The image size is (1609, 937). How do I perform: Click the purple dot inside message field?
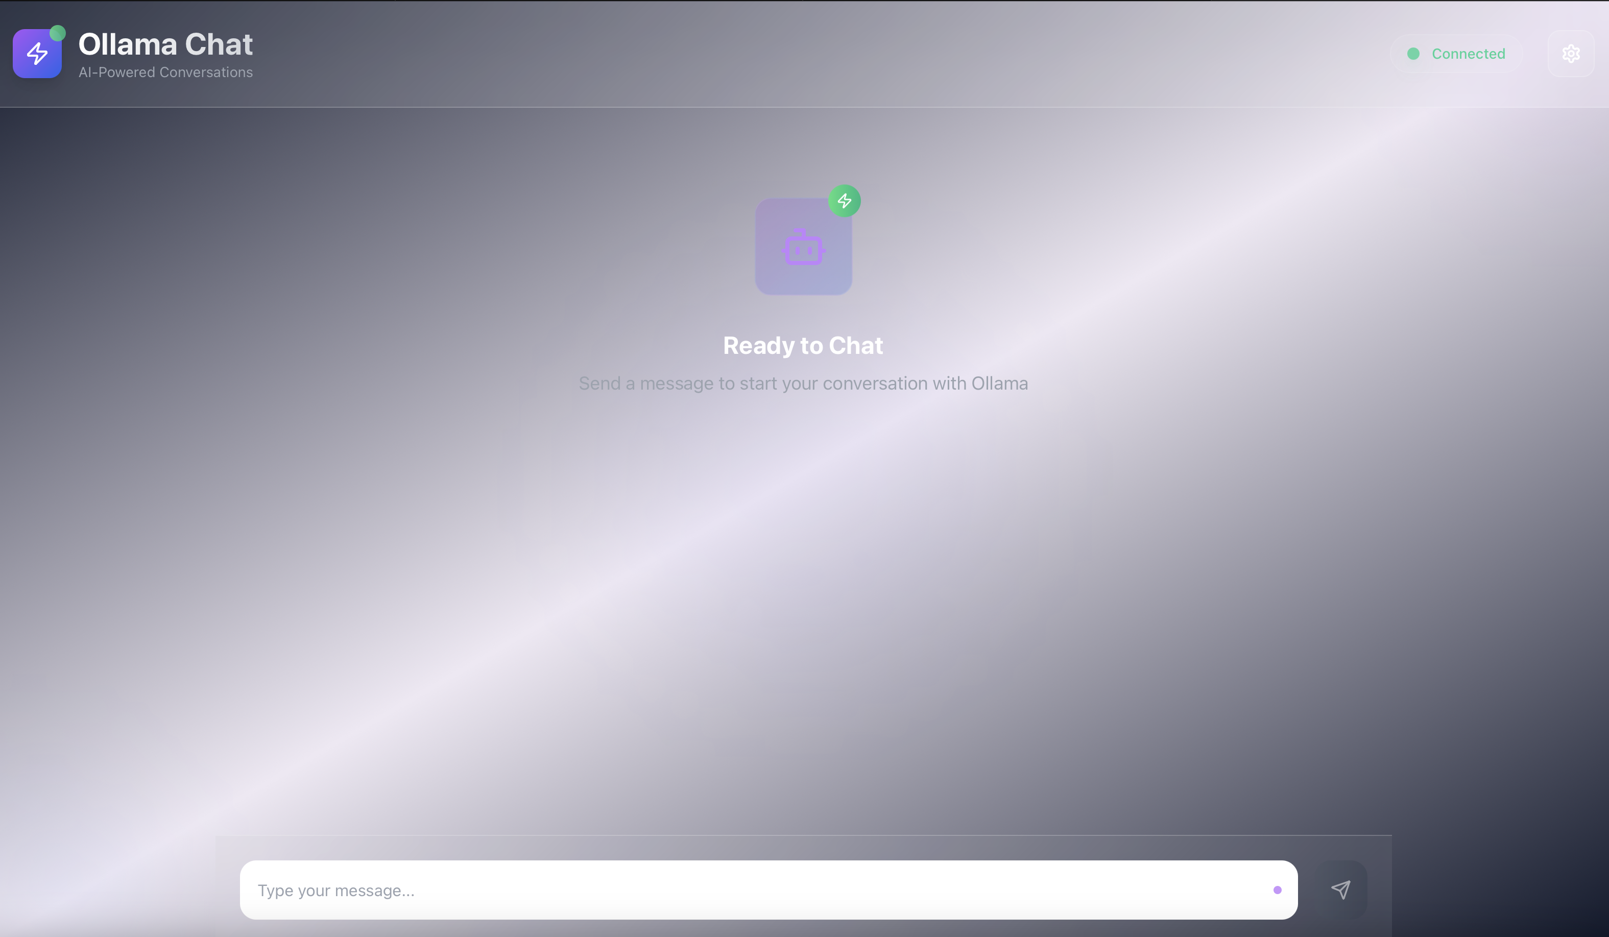pyautogui.click(x=1277, y=890)
